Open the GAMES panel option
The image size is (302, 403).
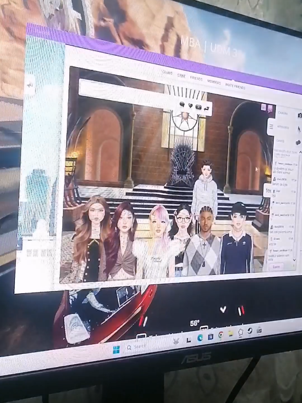[x=280, y=141]
